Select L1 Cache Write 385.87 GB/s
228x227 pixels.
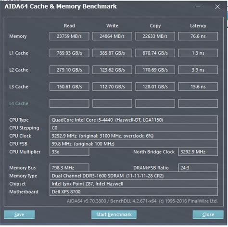112,53
